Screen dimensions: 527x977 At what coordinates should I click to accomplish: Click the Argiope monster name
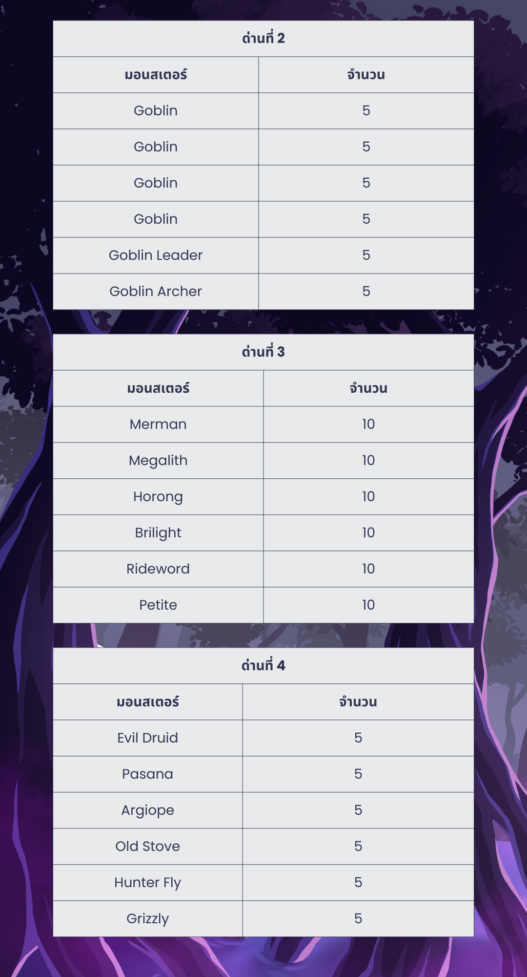pos(147,810)
